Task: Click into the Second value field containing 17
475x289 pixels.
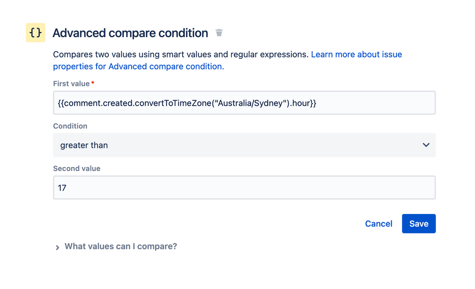Action: pos(244,187)
